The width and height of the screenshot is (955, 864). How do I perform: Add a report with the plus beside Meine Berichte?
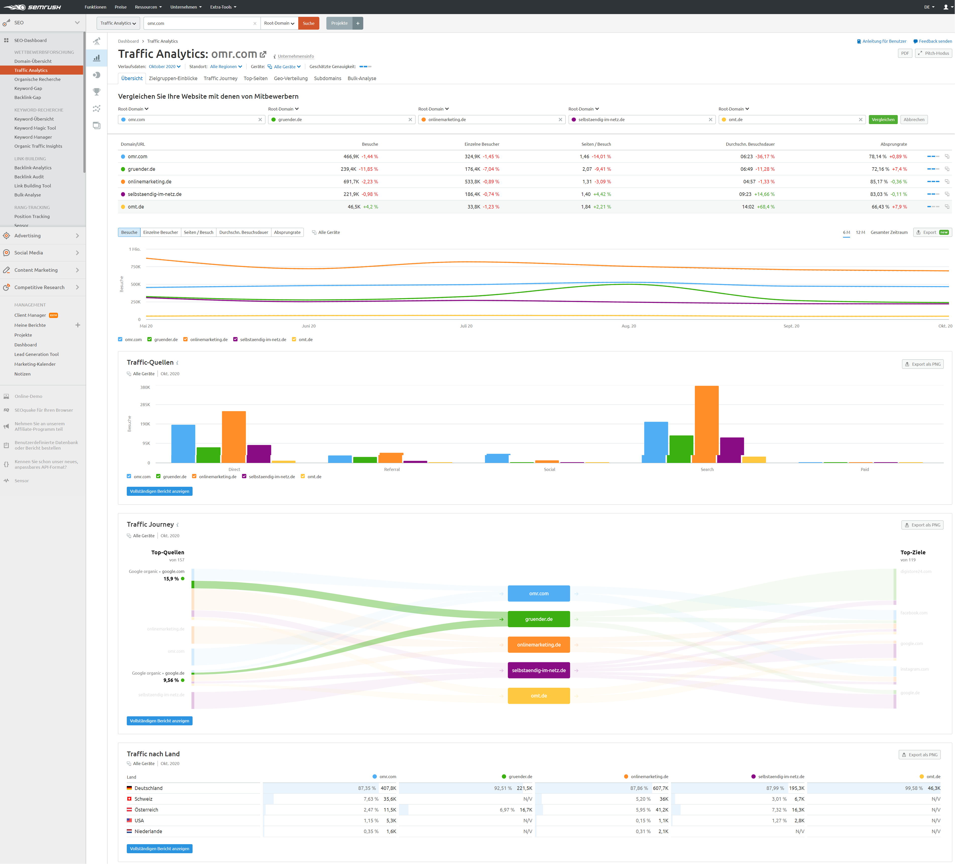click(x=78, y=325)
